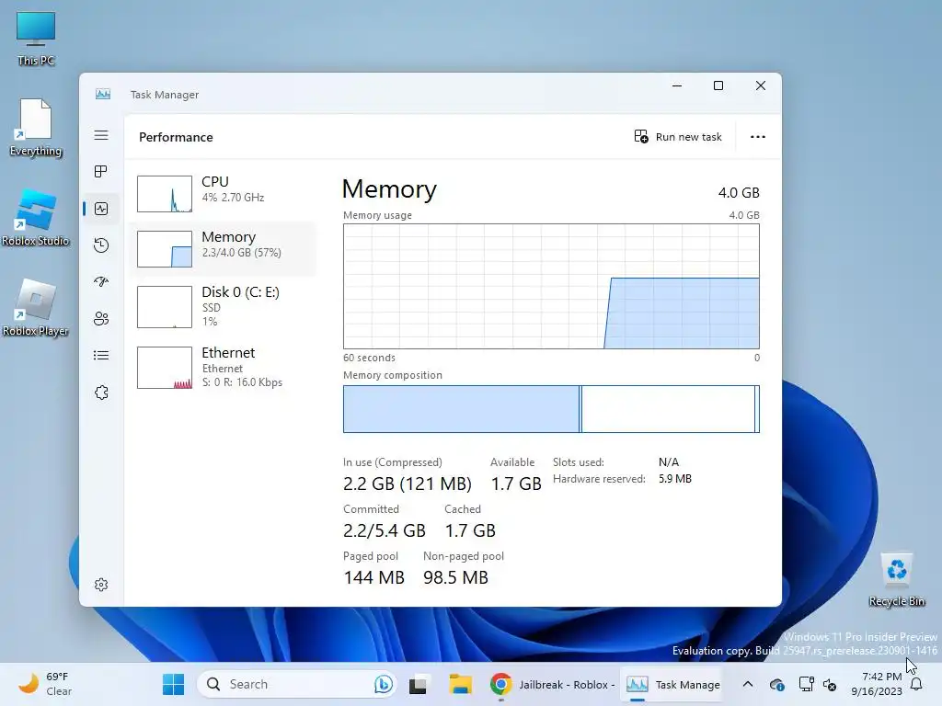942x706 pixels.
Task: Click the OneDrive cloud tray icon
Action: (776, 684)
